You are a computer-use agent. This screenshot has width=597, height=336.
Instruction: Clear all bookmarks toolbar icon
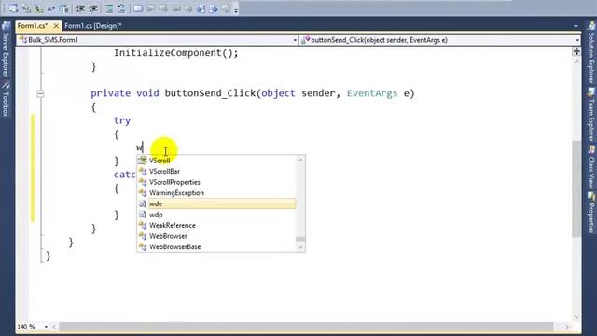click(x=226, y=8)
